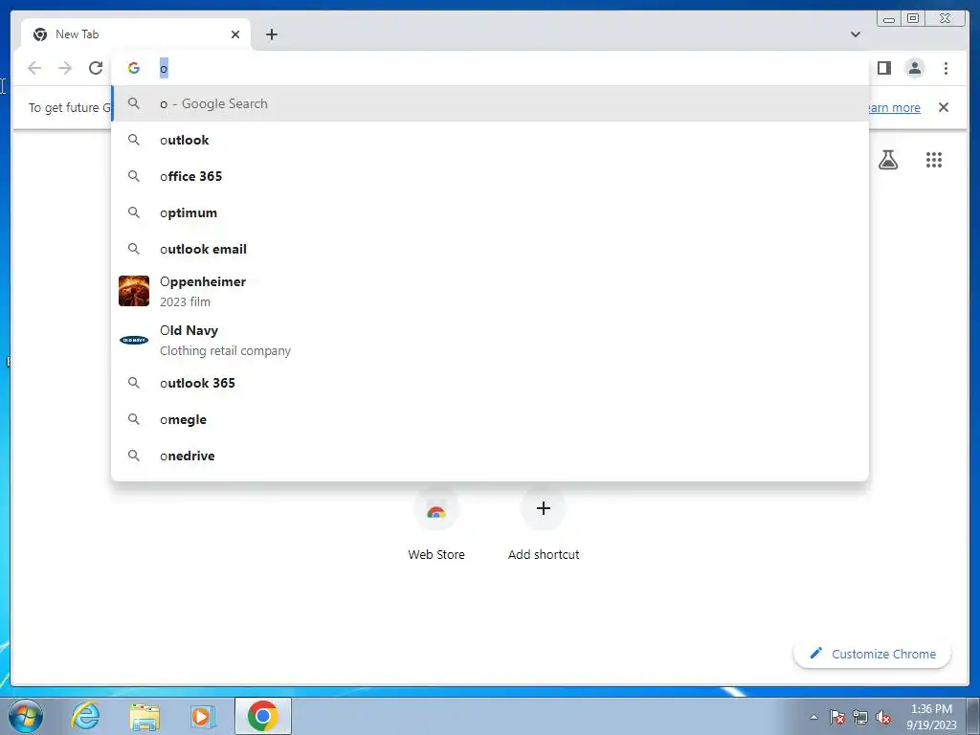The width and height of the screenshot is (980, 735).
Task: Reload the page with the refresh icon
Action: click(x=96, y=68)
